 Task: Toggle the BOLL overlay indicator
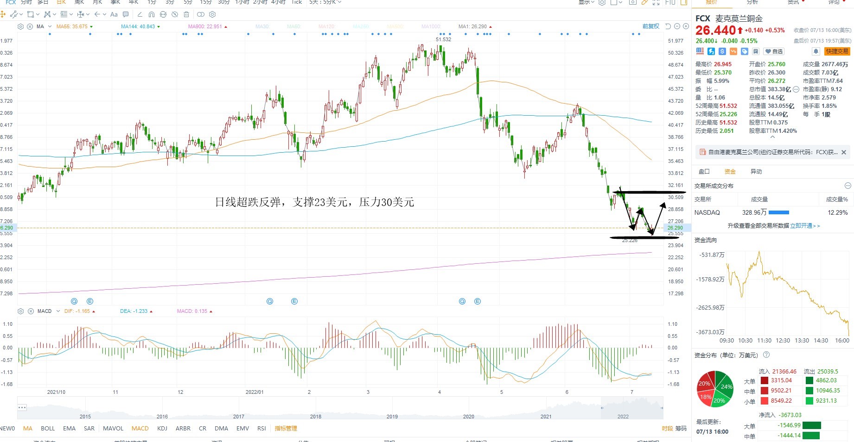click(48, 429)
